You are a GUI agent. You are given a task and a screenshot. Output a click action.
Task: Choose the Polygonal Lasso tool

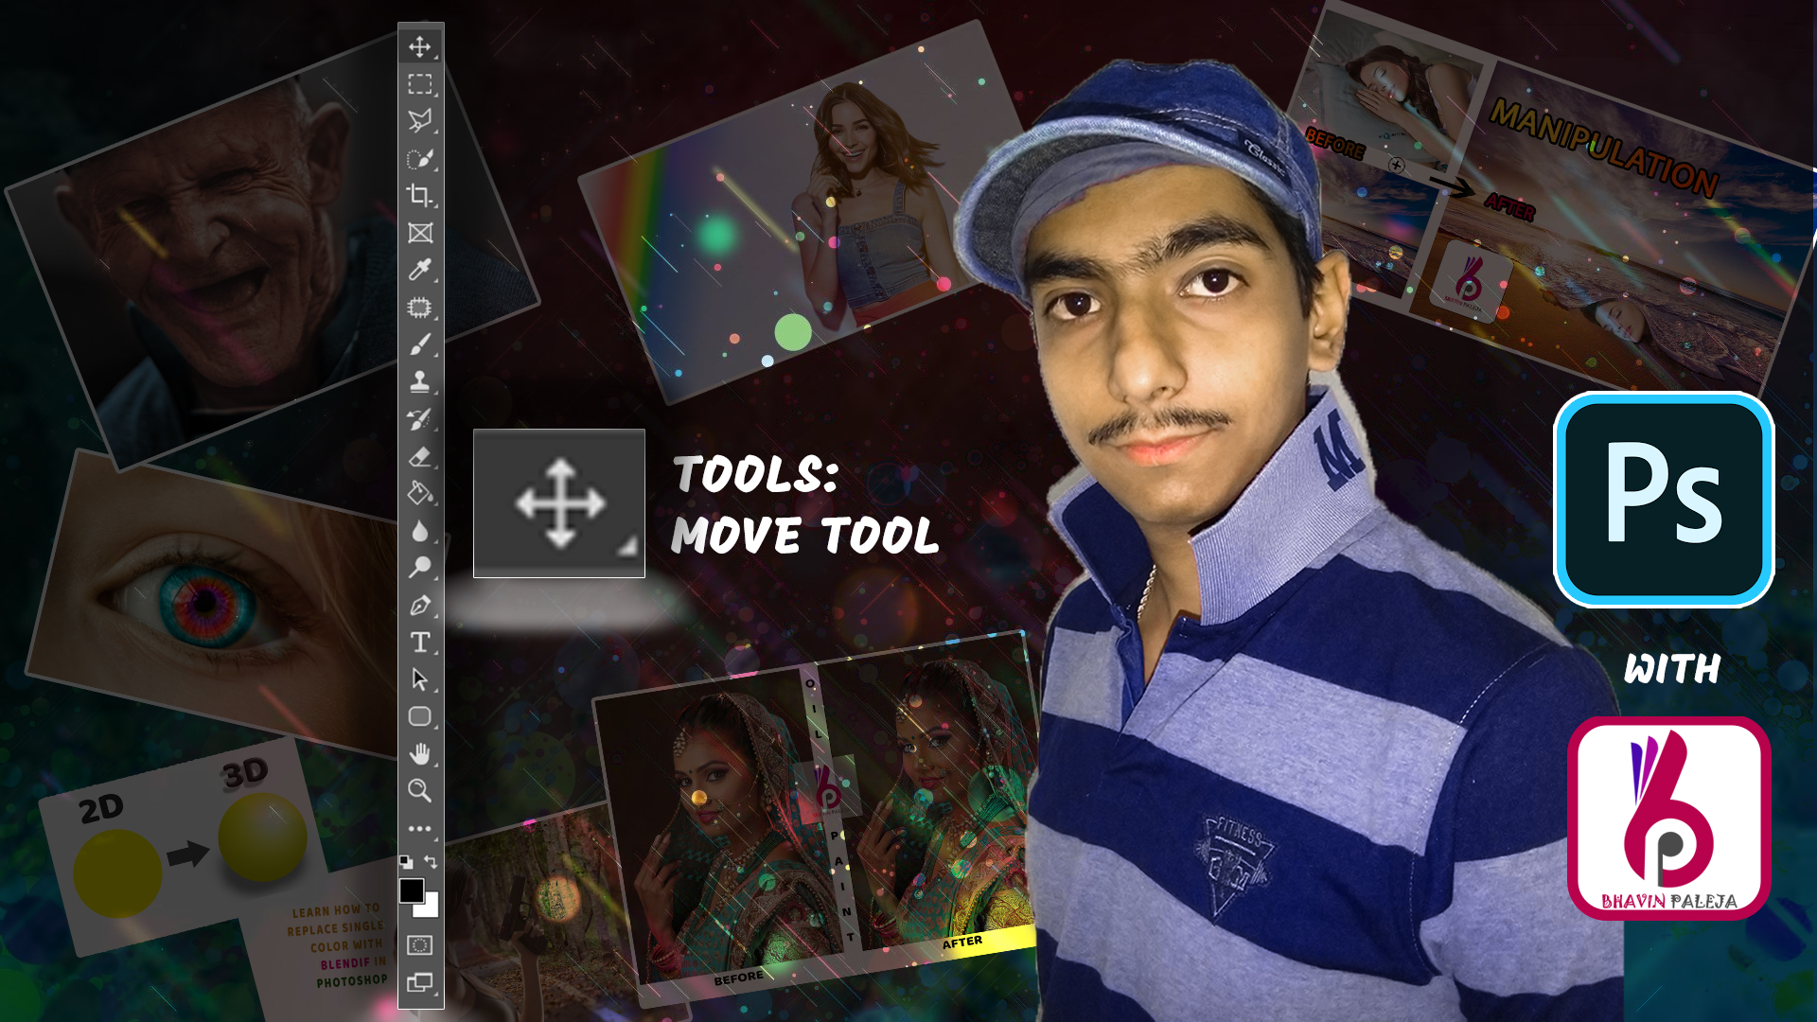click(420, 120)
